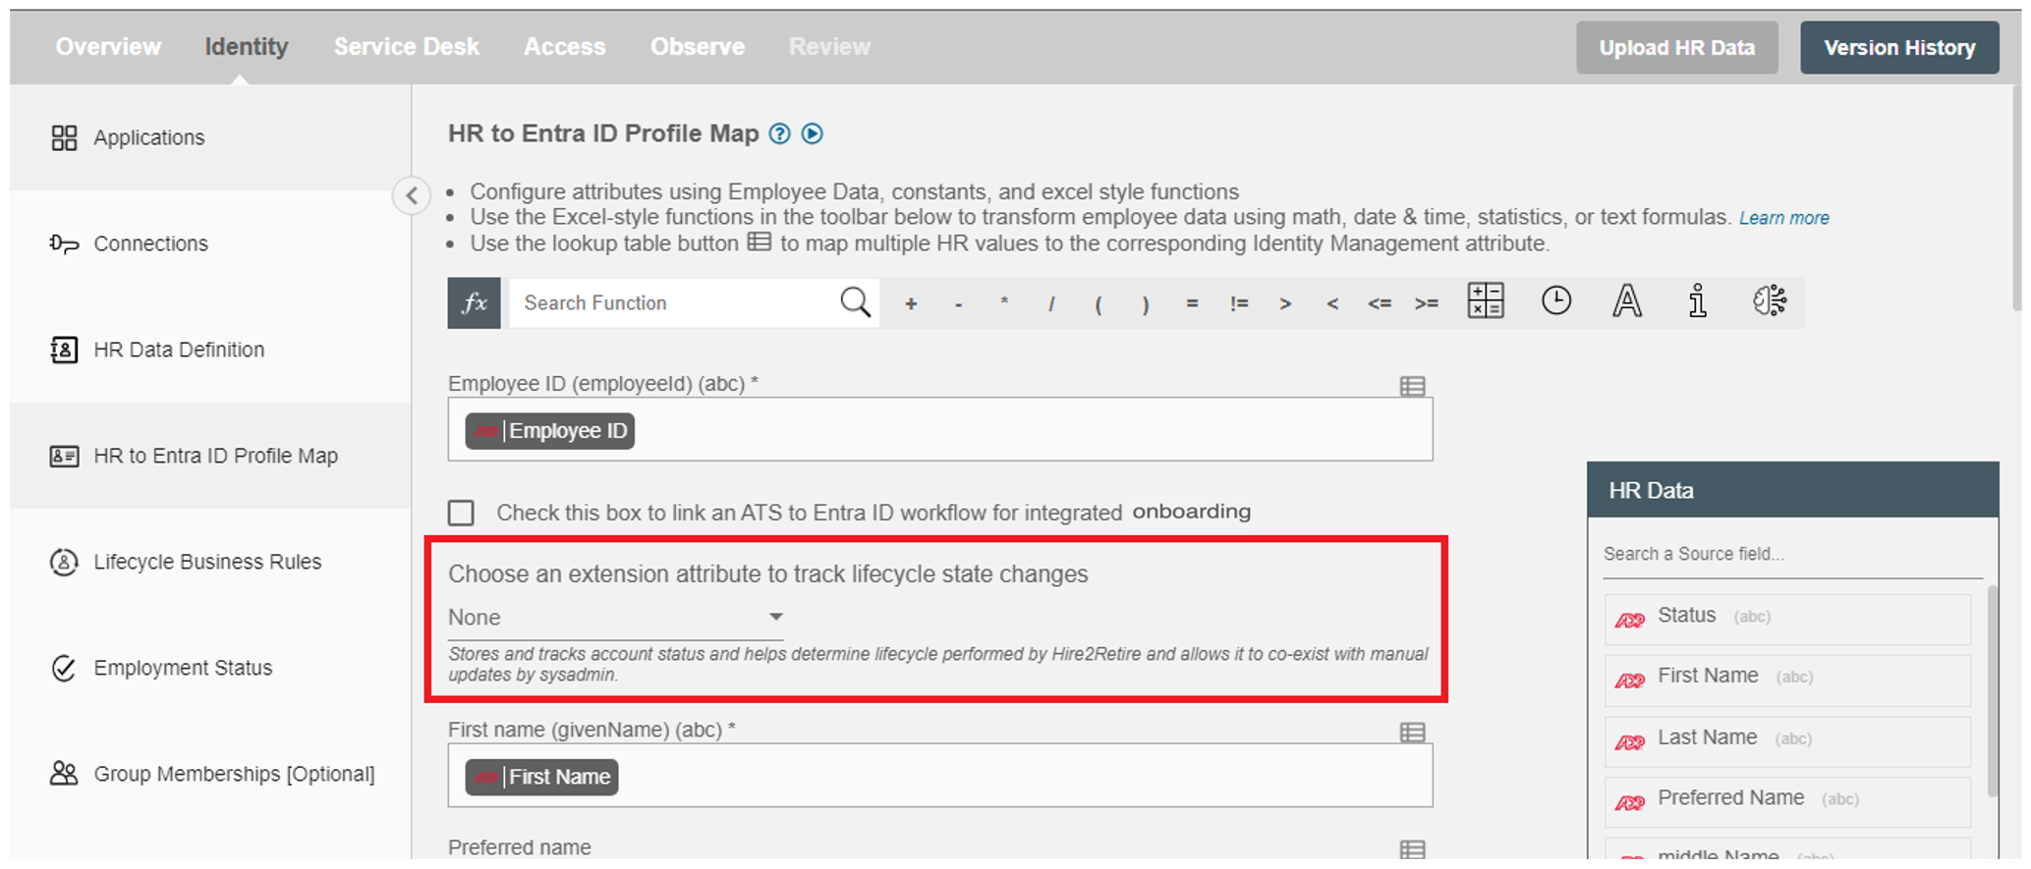Click the First Name chip in mapping field
The image size is (2031, 869).
pyautogui.click(x=541, y=777)
